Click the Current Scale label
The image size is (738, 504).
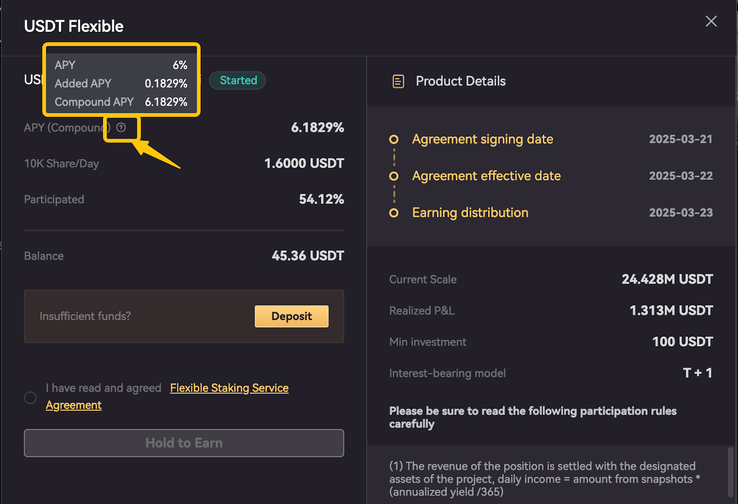pos(423,279)
